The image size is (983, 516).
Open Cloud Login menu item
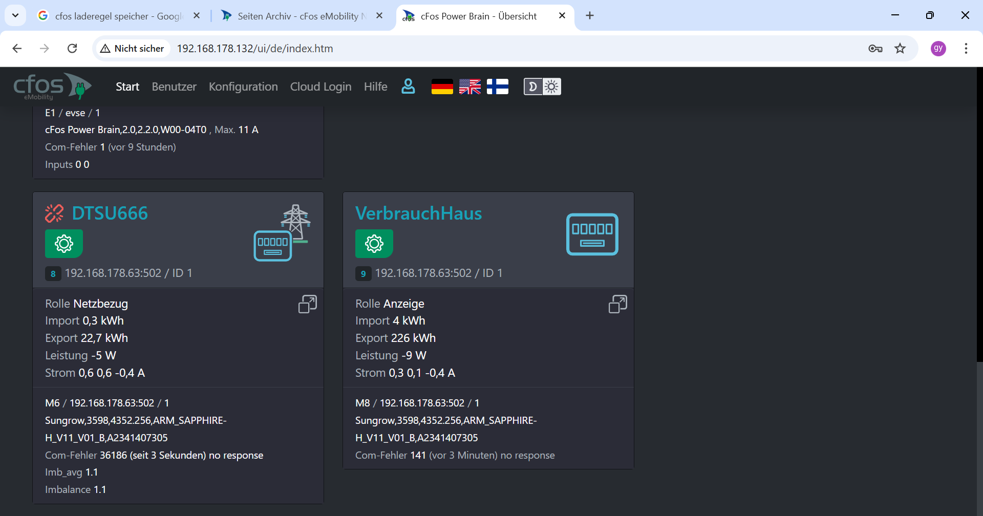pos(321,87)
